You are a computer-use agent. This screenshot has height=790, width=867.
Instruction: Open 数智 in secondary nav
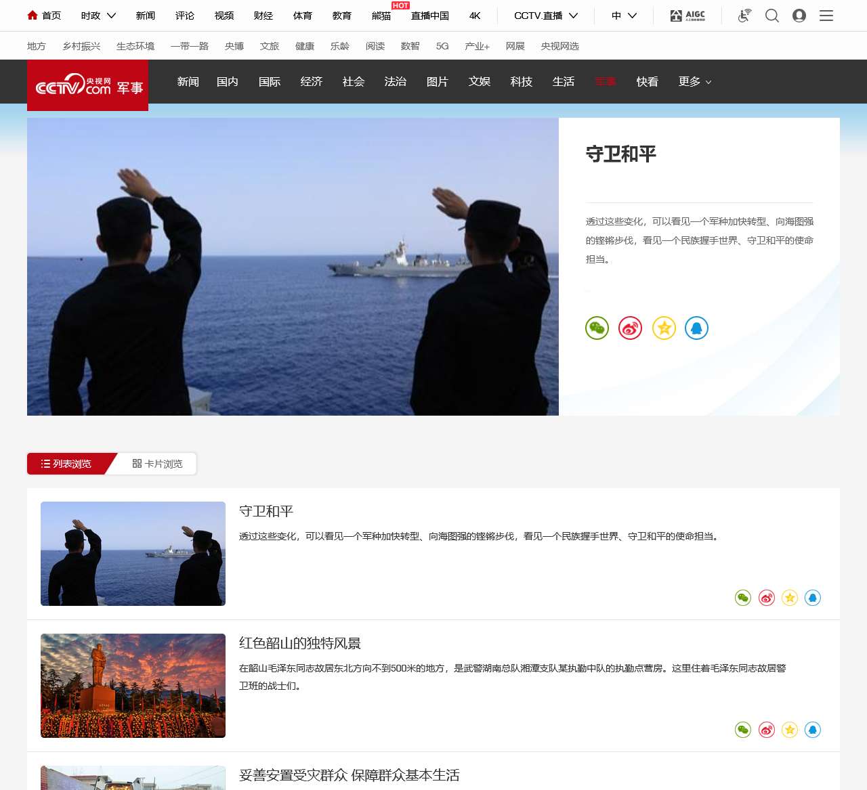pos(410,46)
